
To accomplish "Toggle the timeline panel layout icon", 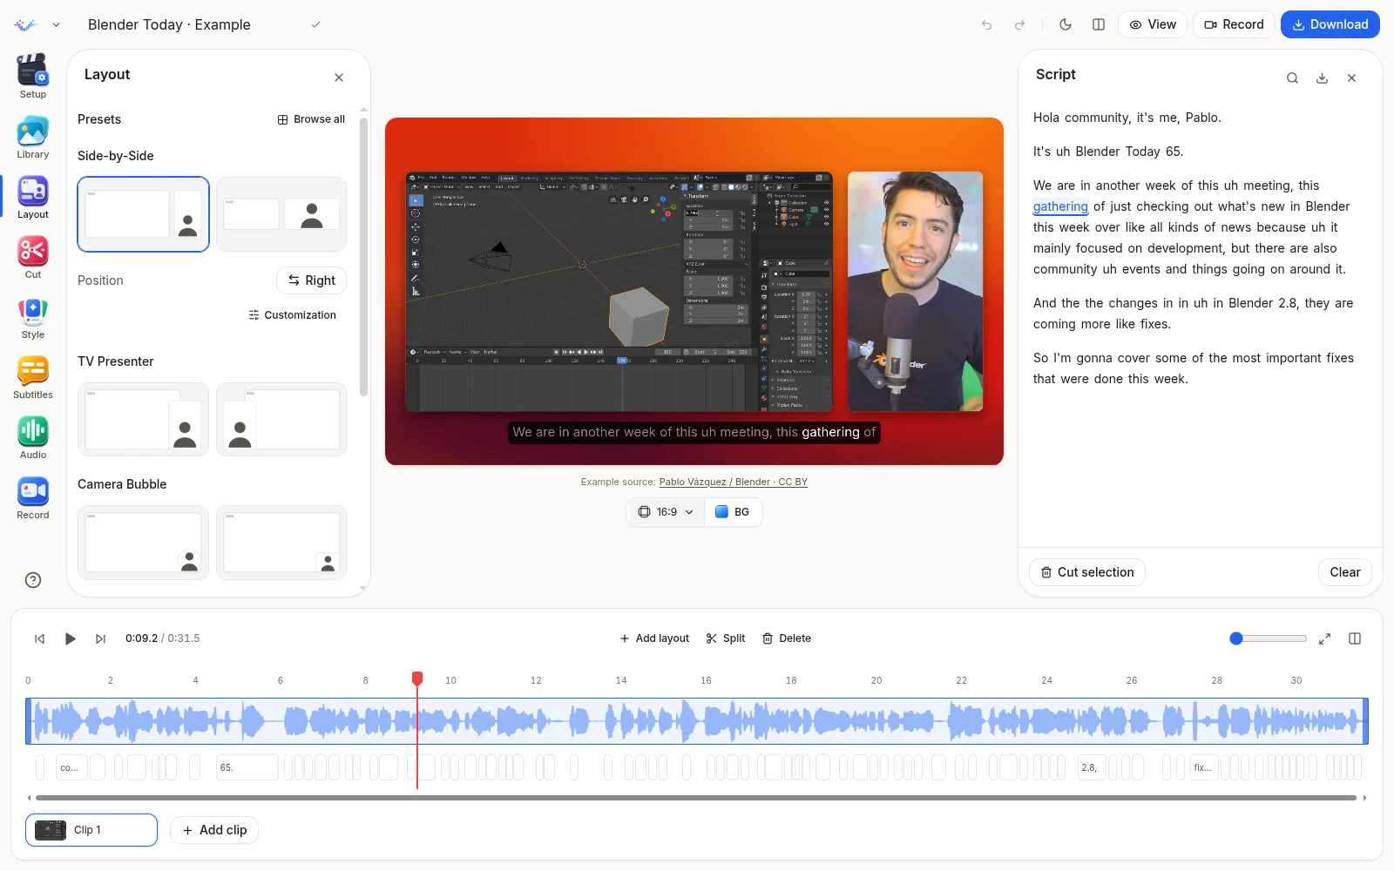I will (x=1355, y=638).
